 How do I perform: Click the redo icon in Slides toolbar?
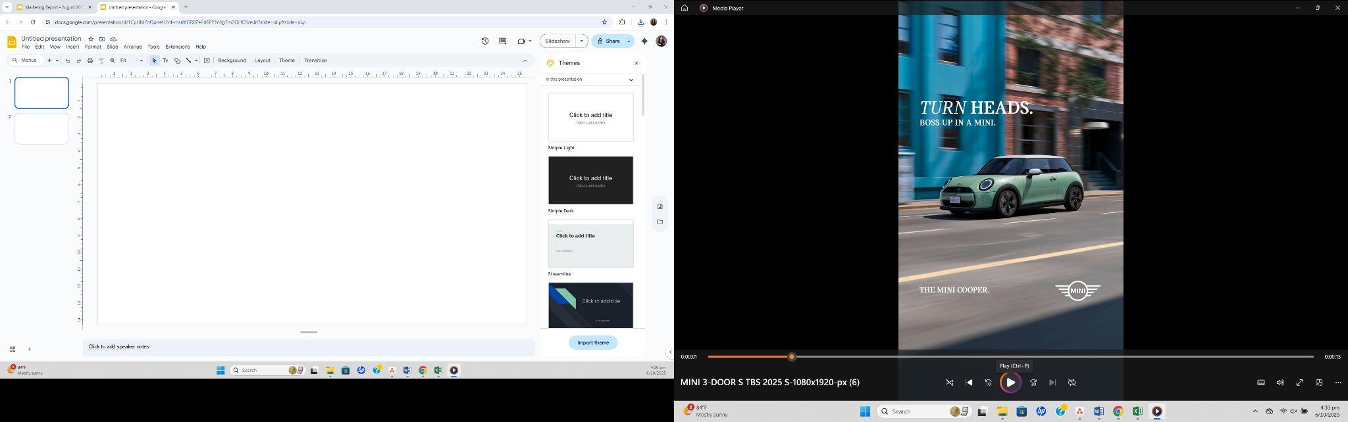coord(79,60)
